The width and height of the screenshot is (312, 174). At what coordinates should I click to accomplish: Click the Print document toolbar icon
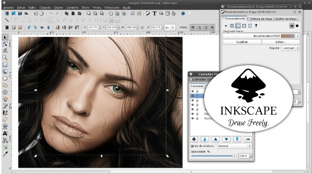click(x=26, y=14)
